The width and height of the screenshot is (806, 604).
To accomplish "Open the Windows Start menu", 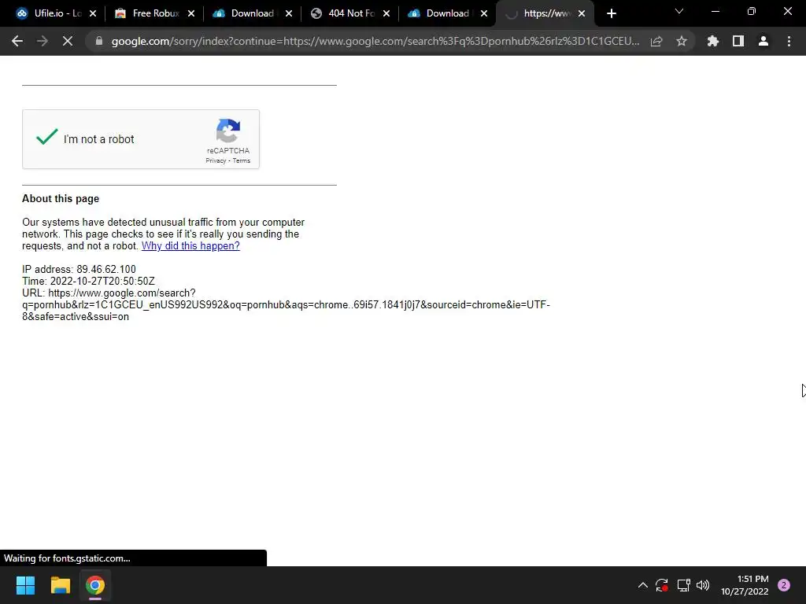I will [25, 585].
